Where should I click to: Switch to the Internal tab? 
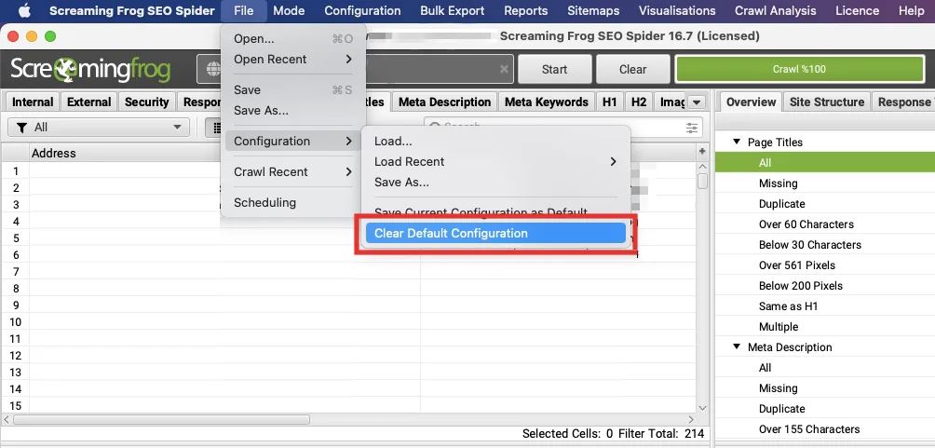point(33,102)
